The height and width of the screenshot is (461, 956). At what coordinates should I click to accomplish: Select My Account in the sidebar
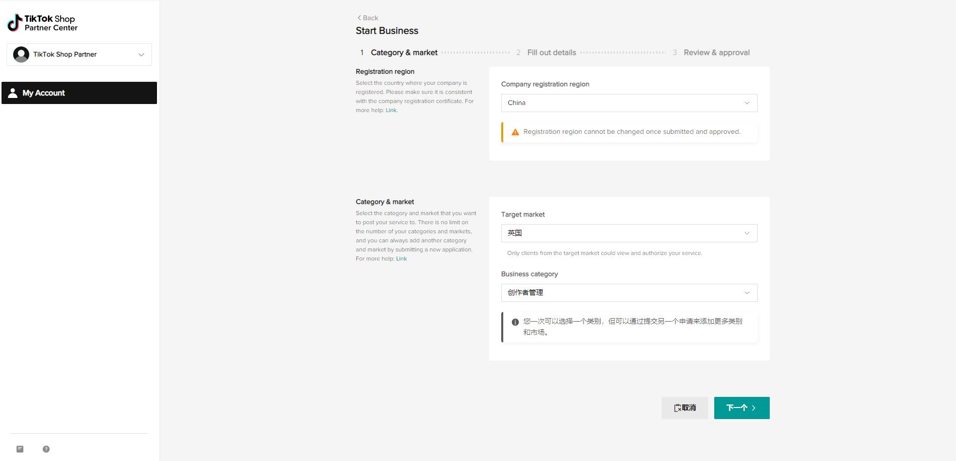[x=79, y=93]
